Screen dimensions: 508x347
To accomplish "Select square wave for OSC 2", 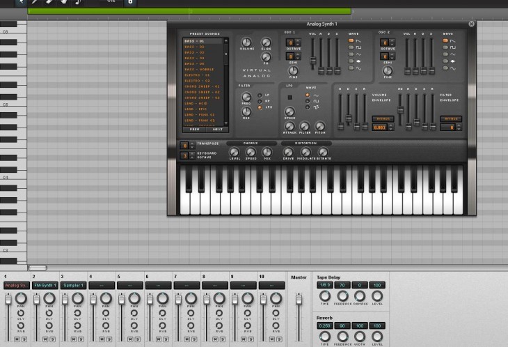I will click(445, 47).
